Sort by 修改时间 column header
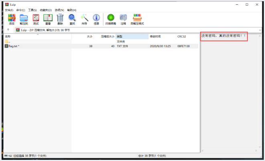Viewport: 265px width, 161px height. click(x=155, y=36)
